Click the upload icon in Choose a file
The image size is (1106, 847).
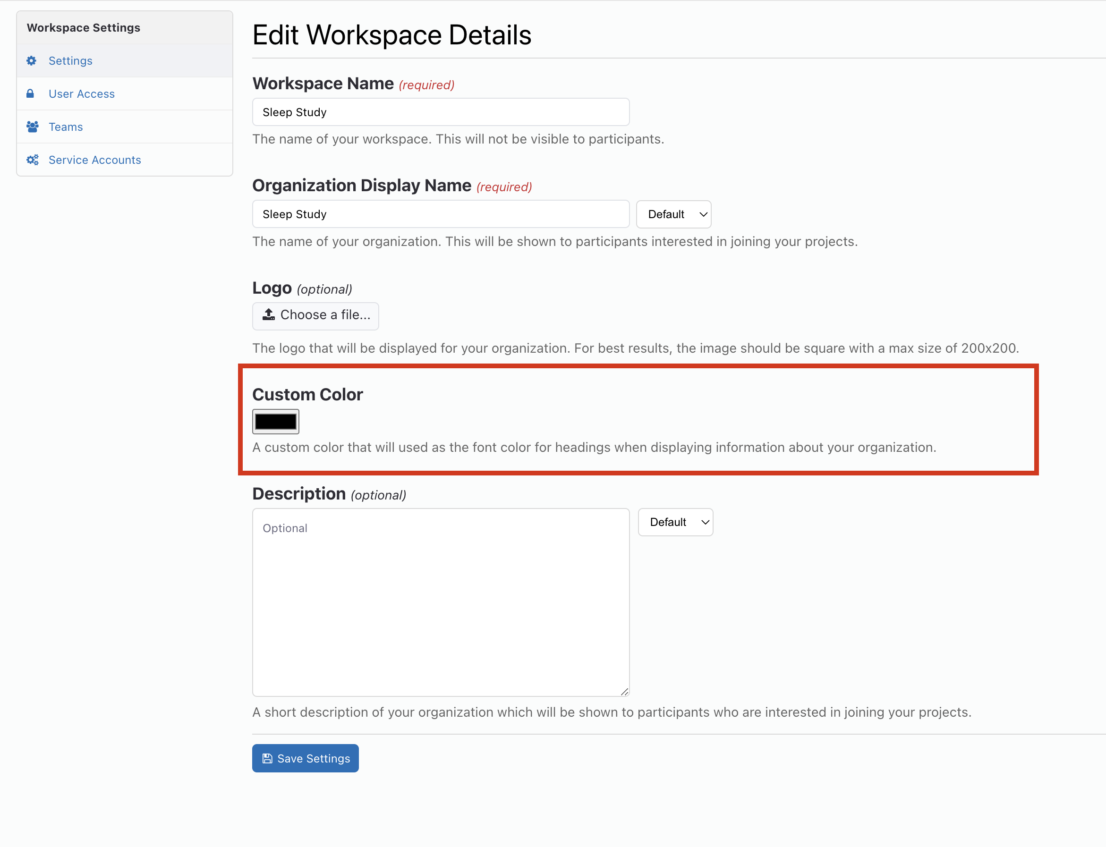[269, 314]
